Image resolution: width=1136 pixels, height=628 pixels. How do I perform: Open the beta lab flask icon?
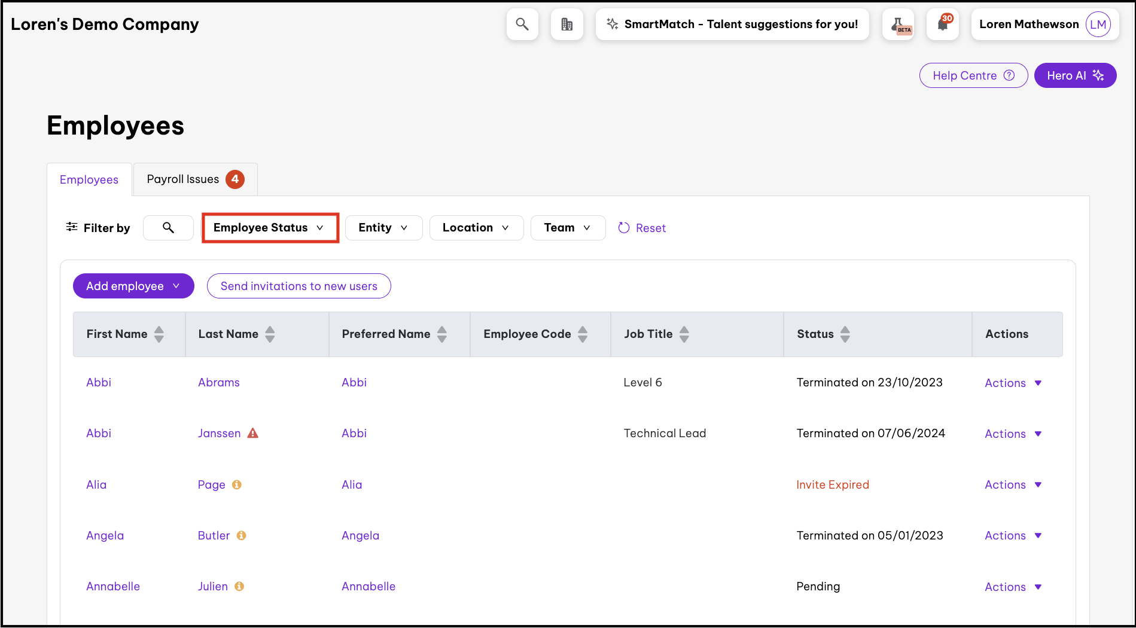tap(898, 25)
